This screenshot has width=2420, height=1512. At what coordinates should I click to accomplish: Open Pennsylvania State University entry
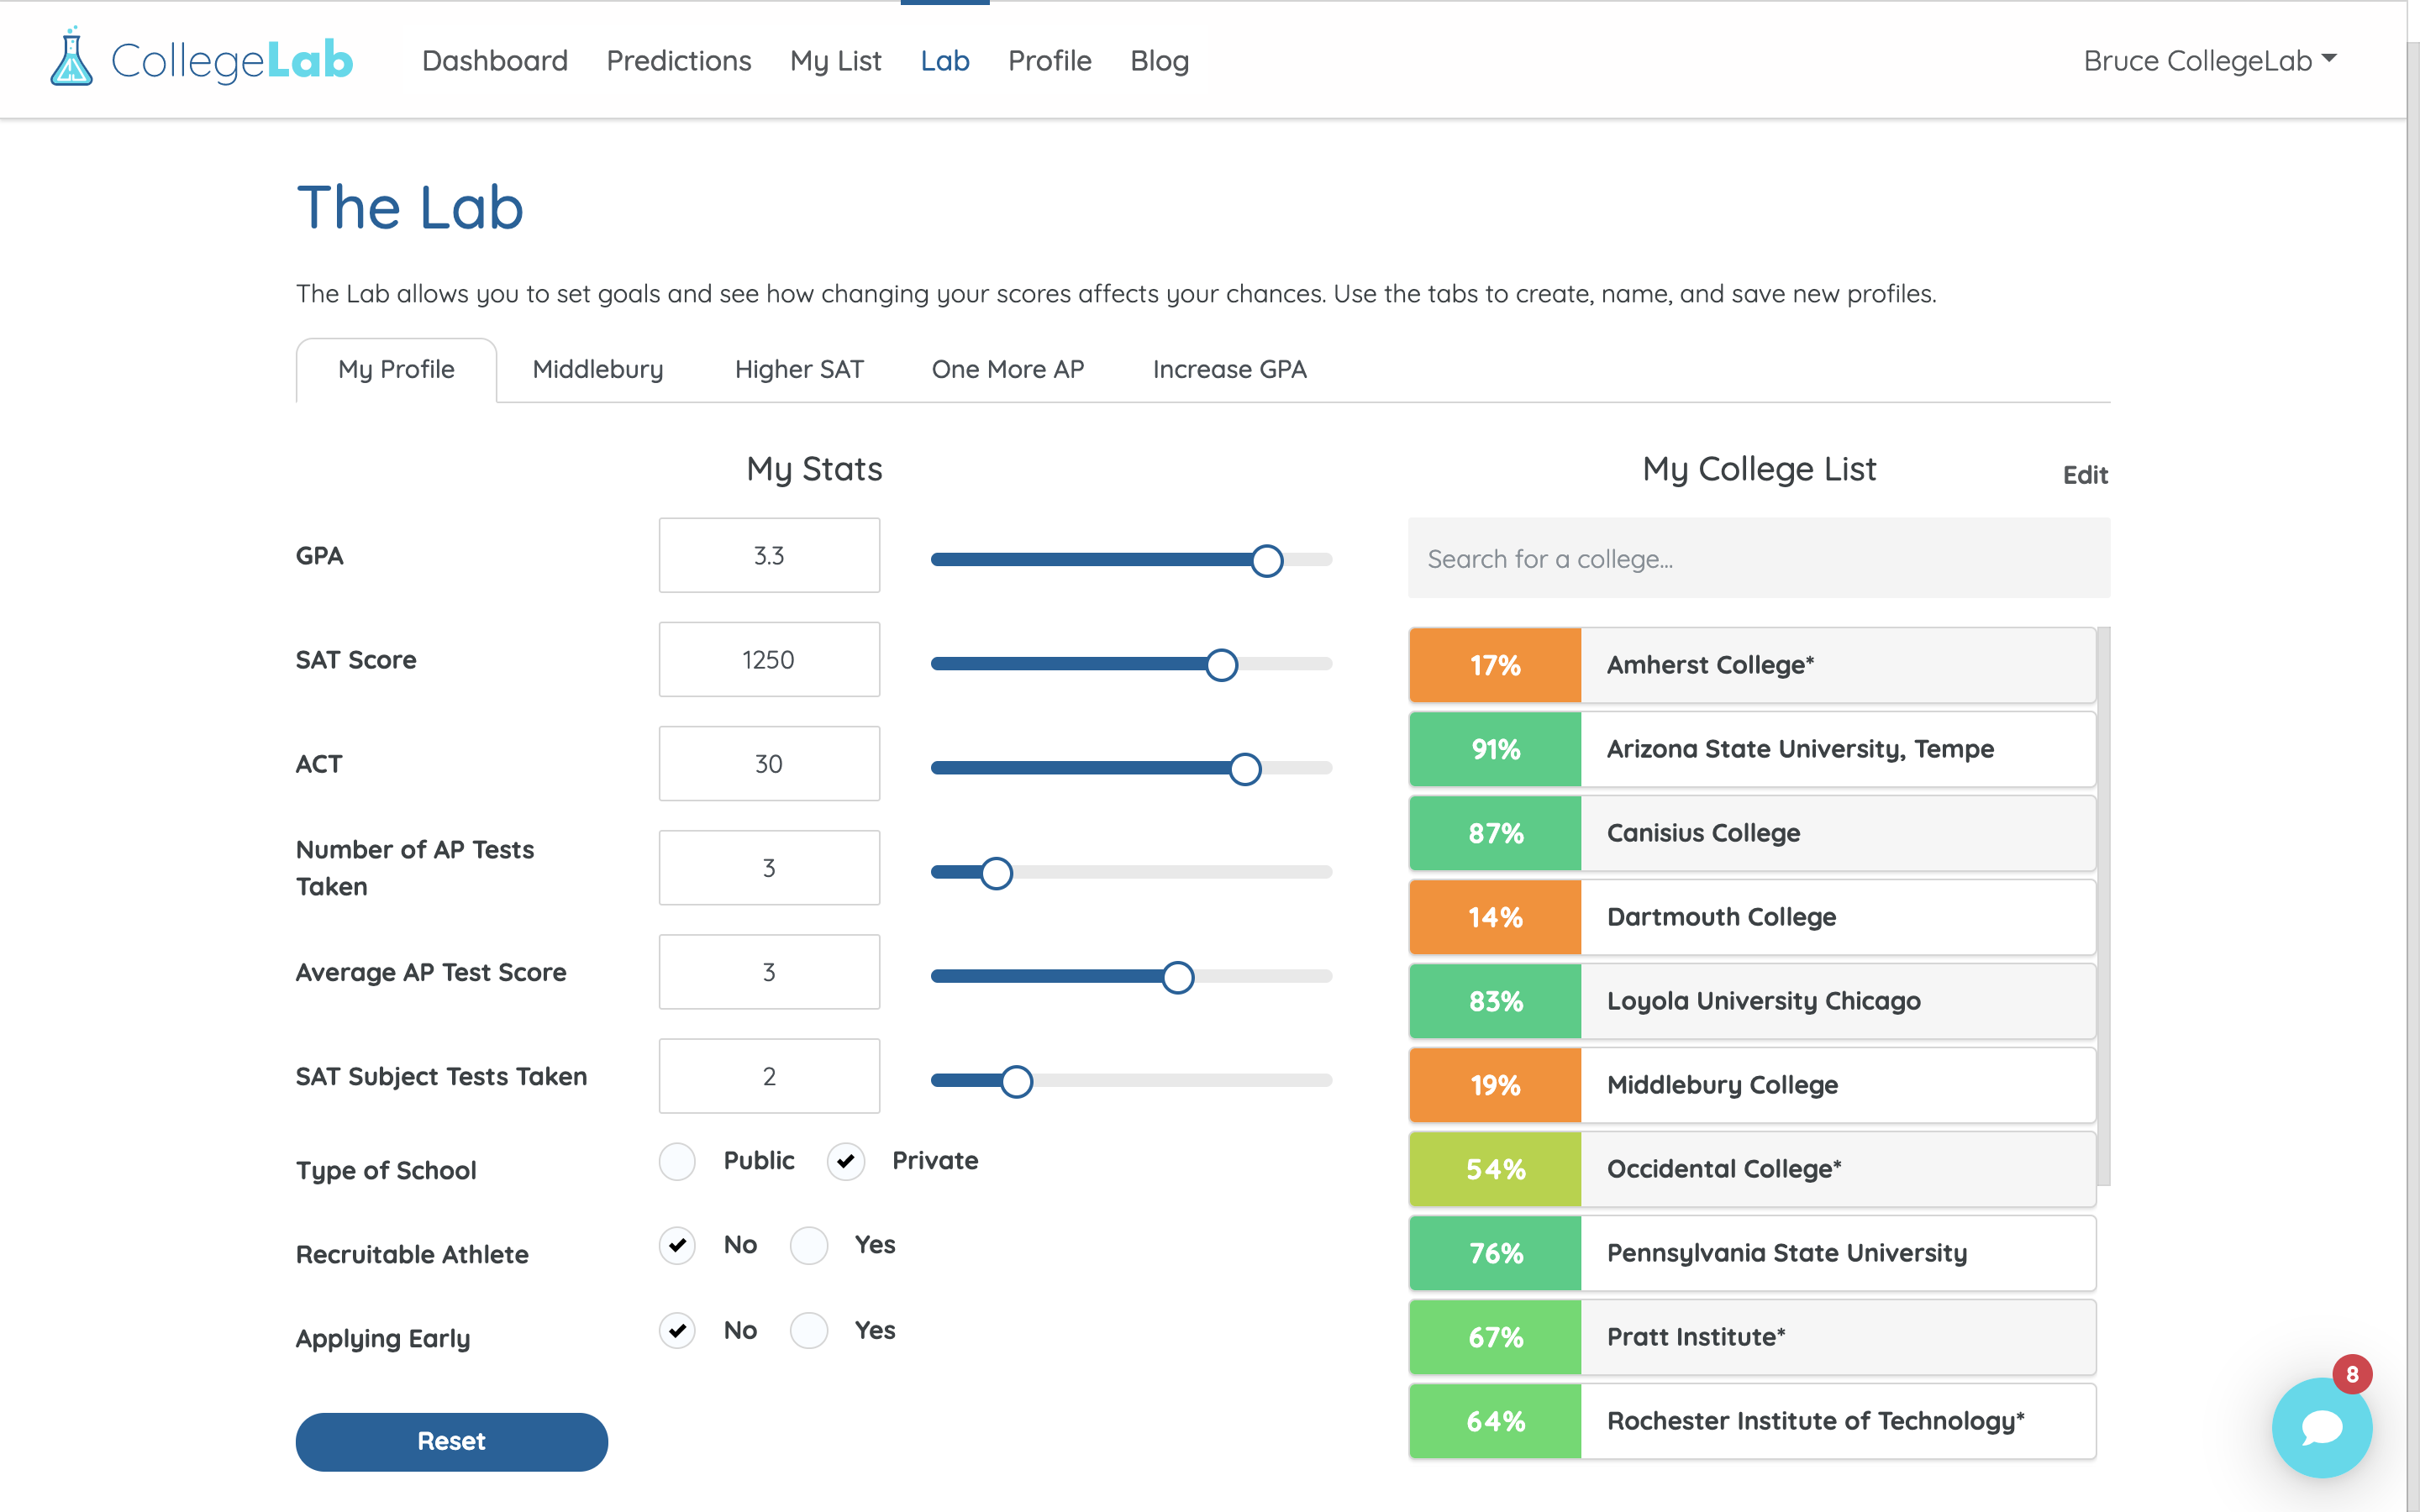tap(1752, 1253)
